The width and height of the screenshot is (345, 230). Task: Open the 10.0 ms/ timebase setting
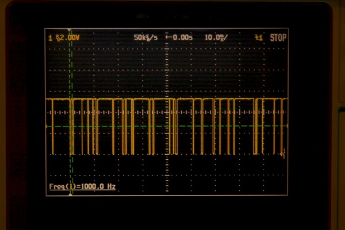(x=213, y=38)
